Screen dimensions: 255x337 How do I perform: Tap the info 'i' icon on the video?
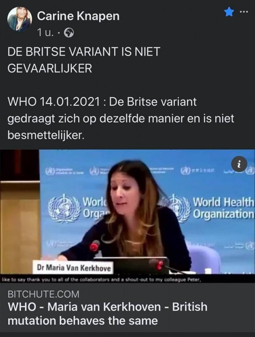pyautogui.click(x=239, y=164)
